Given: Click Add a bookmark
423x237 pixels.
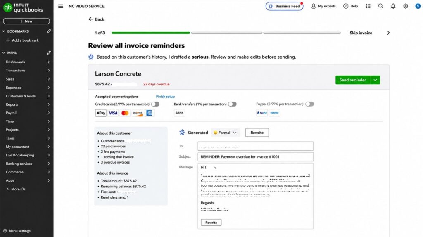Looking at the screenshot, I should pos(22,40).
